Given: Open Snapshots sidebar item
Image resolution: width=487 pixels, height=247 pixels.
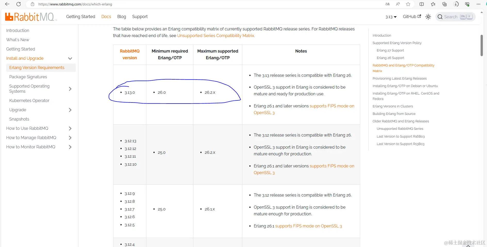Looking at the screenshot, I should (x=19, y=119).
